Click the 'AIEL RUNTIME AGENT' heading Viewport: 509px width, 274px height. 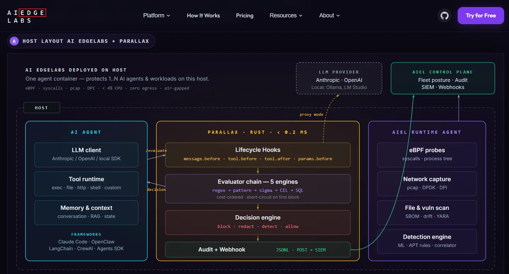pos(427,132)
